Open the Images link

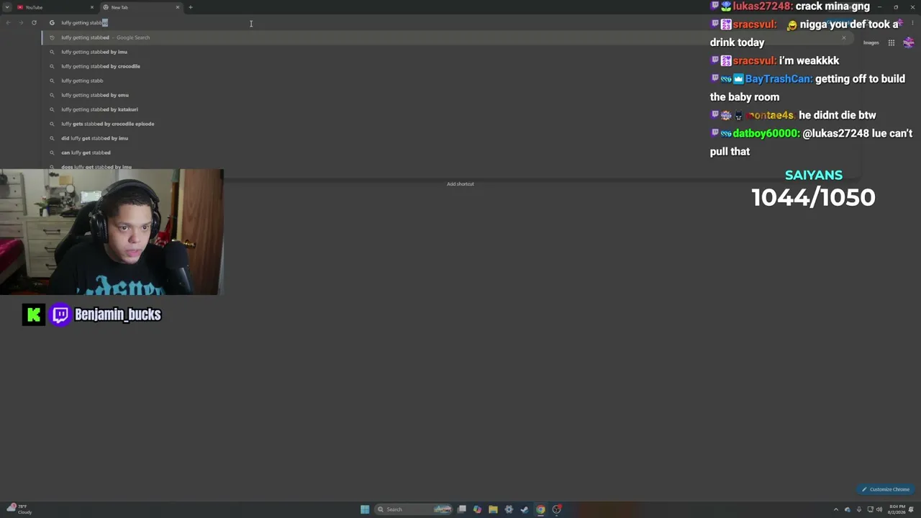tap(871, 42)
